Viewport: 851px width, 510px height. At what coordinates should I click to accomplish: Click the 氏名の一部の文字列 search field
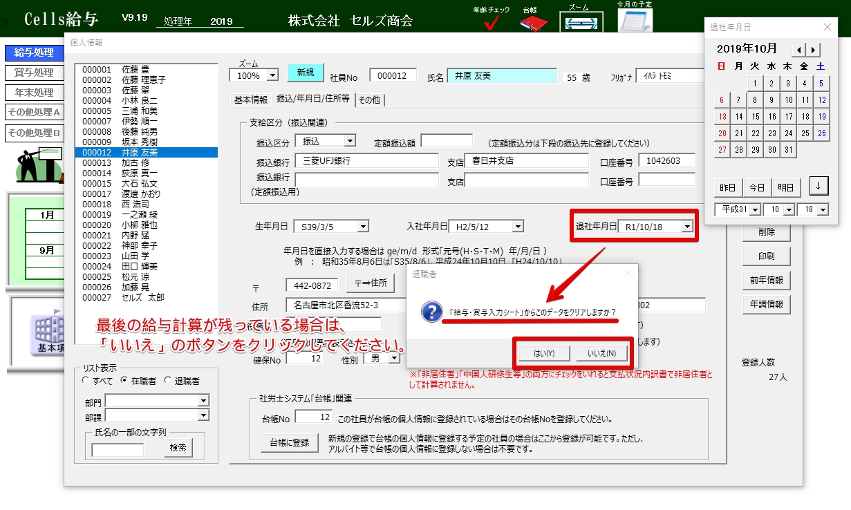pos(118,450)
